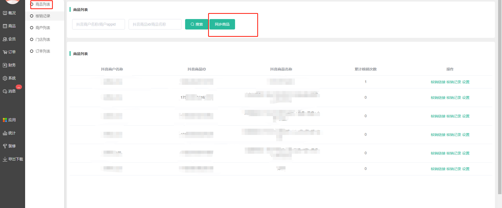Image resolution: width=502 pixels, height=208 pixels.
Task: Click the 同步商品 sync button
Action: click(x=222, y=24)
